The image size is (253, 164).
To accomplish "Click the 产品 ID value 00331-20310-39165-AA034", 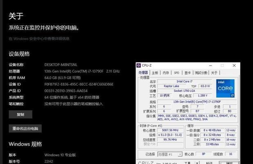I will pos(66,91).
